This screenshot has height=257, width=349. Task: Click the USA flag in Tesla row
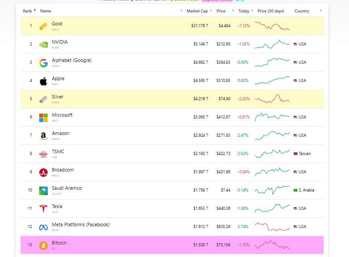pos(296,208)
